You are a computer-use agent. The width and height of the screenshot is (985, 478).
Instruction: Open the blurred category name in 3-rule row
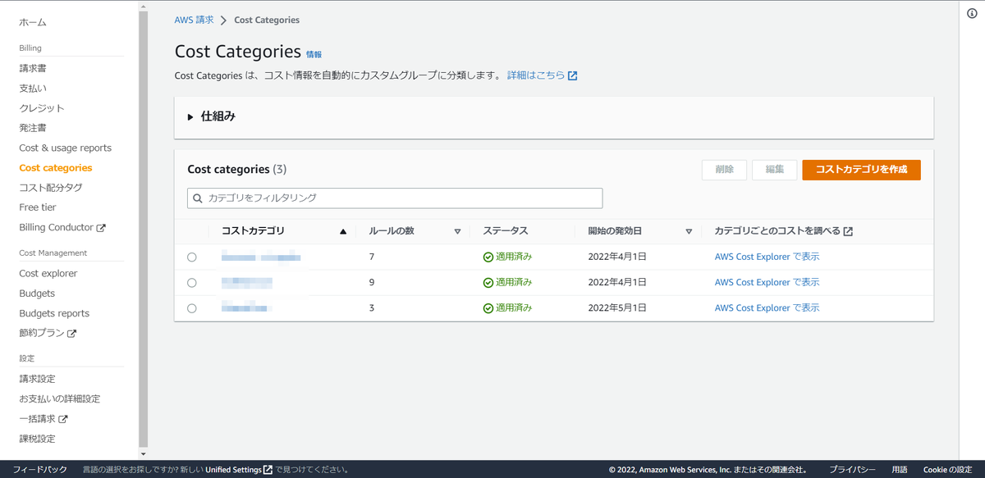[x=245, y=308]
